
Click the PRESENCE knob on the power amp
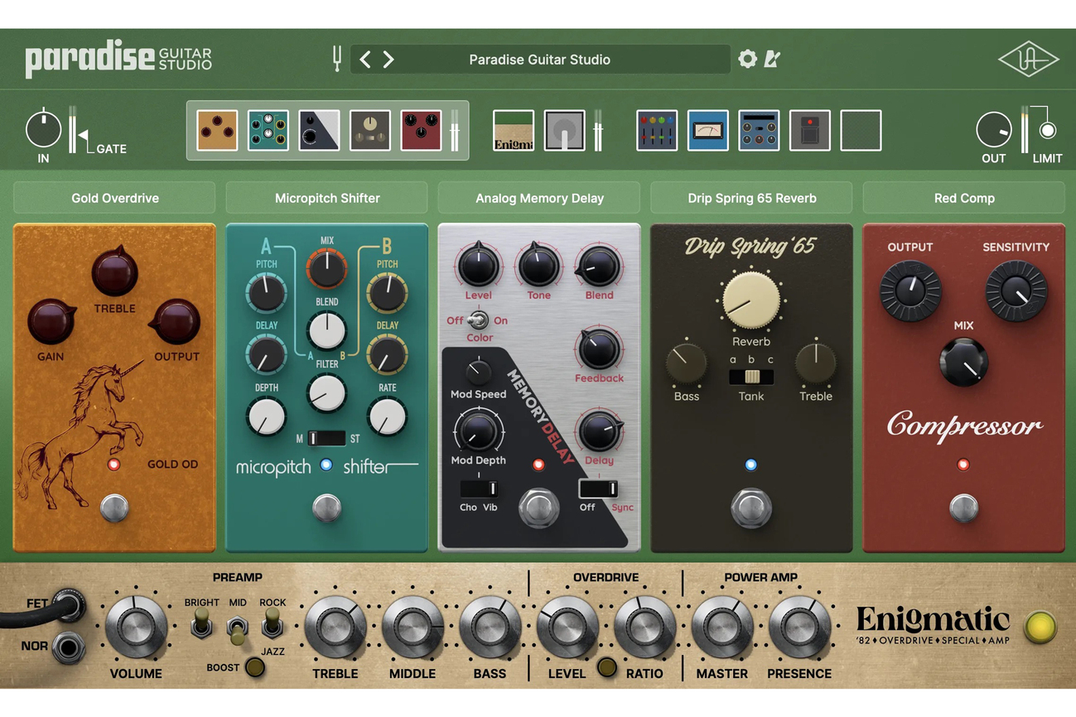(x=799, y=628)
